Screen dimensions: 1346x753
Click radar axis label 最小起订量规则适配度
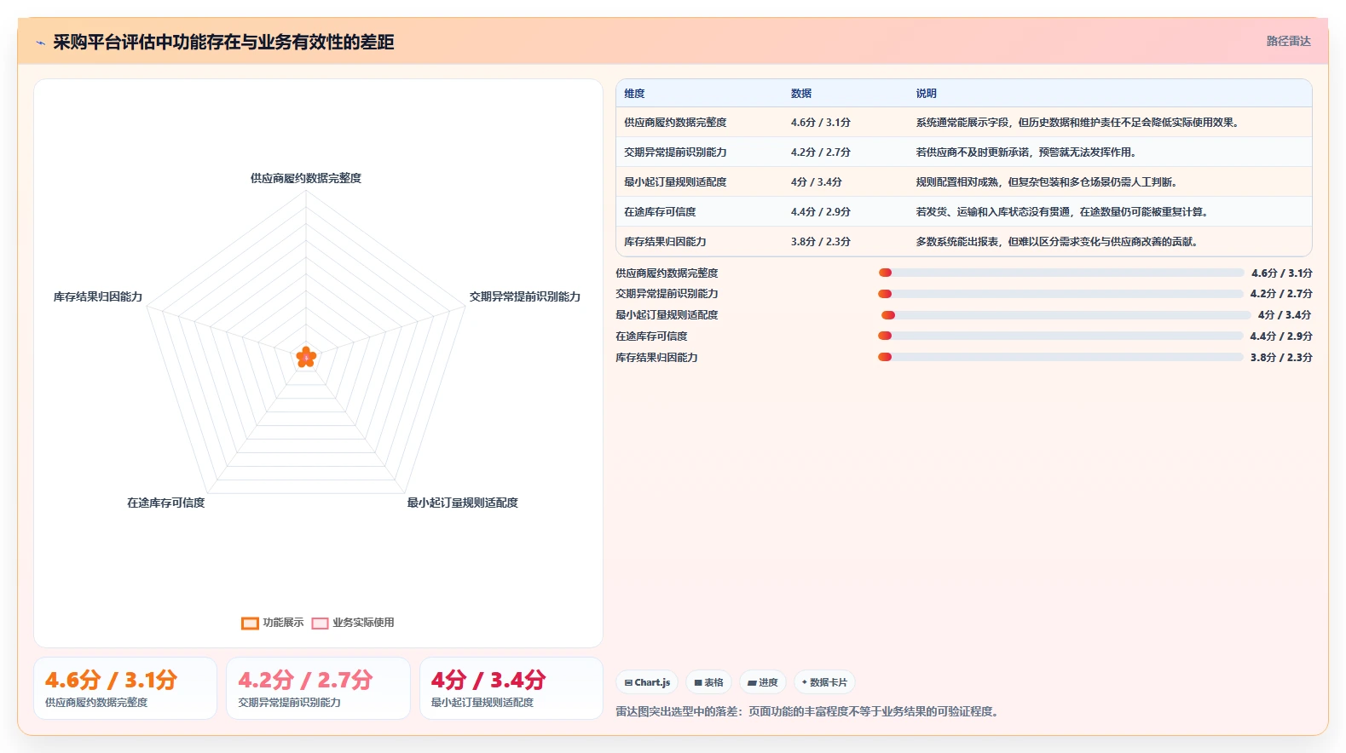tap(463, 503)
